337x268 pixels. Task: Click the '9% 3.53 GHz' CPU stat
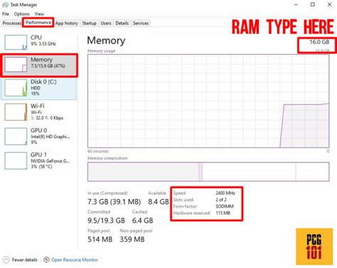(x=43, y=44)
